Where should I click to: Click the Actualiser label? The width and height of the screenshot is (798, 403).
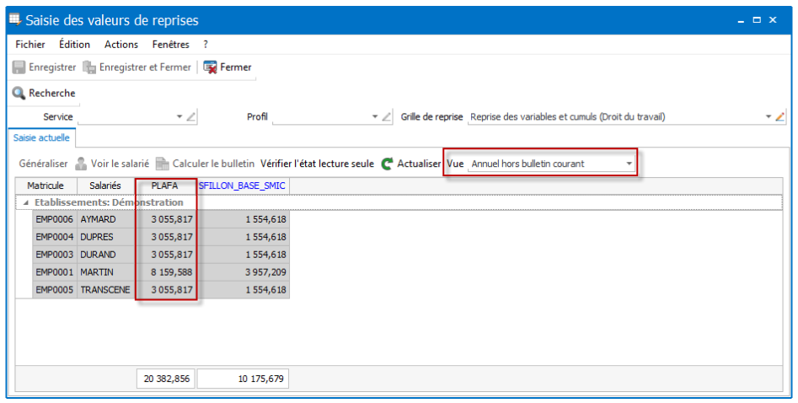coord(419,164)
